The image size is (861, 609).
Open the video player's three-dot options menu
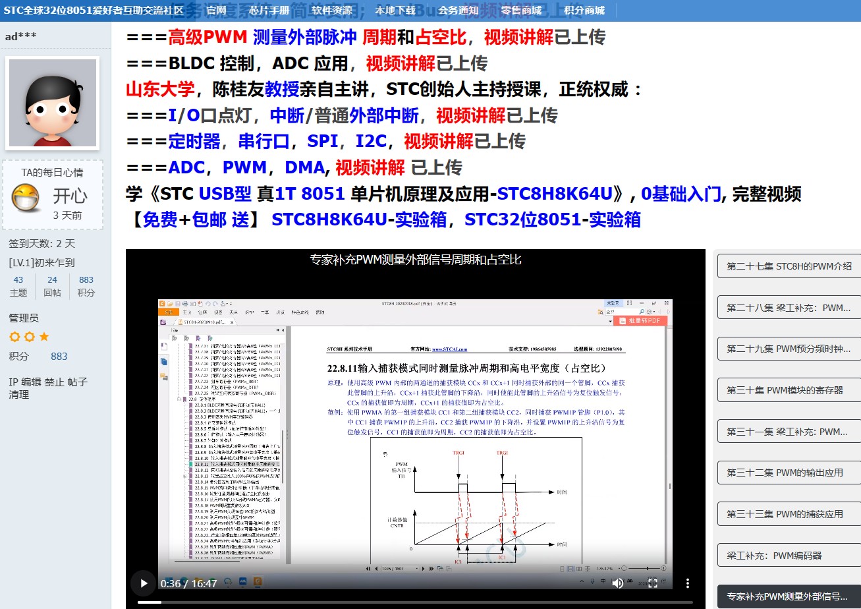pyautogui.click(x=688, y=583)
